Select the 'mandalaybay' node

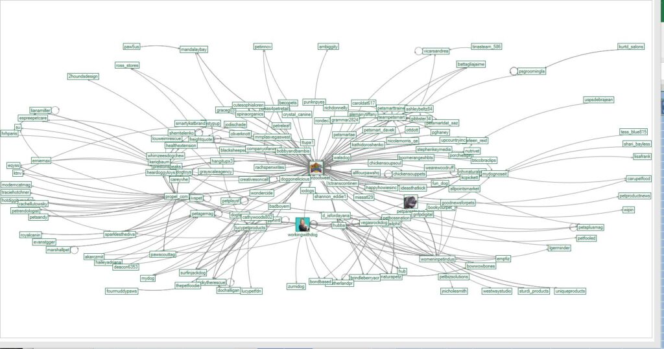(194, 49)
